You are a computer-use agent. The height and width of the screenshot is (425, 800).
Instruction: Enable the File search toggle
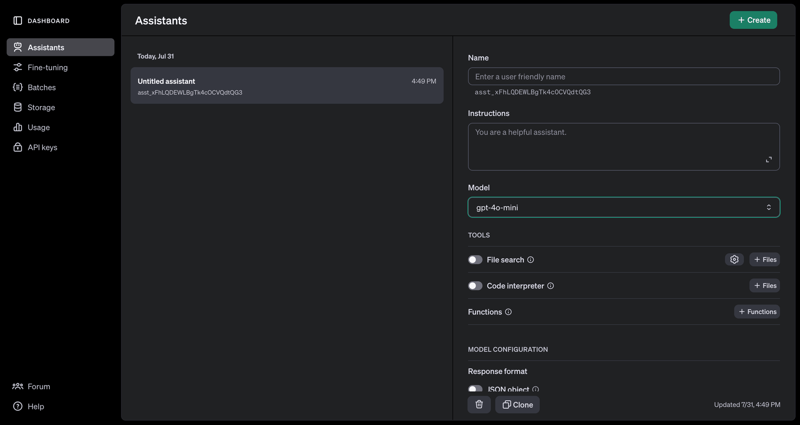[475, 260]
